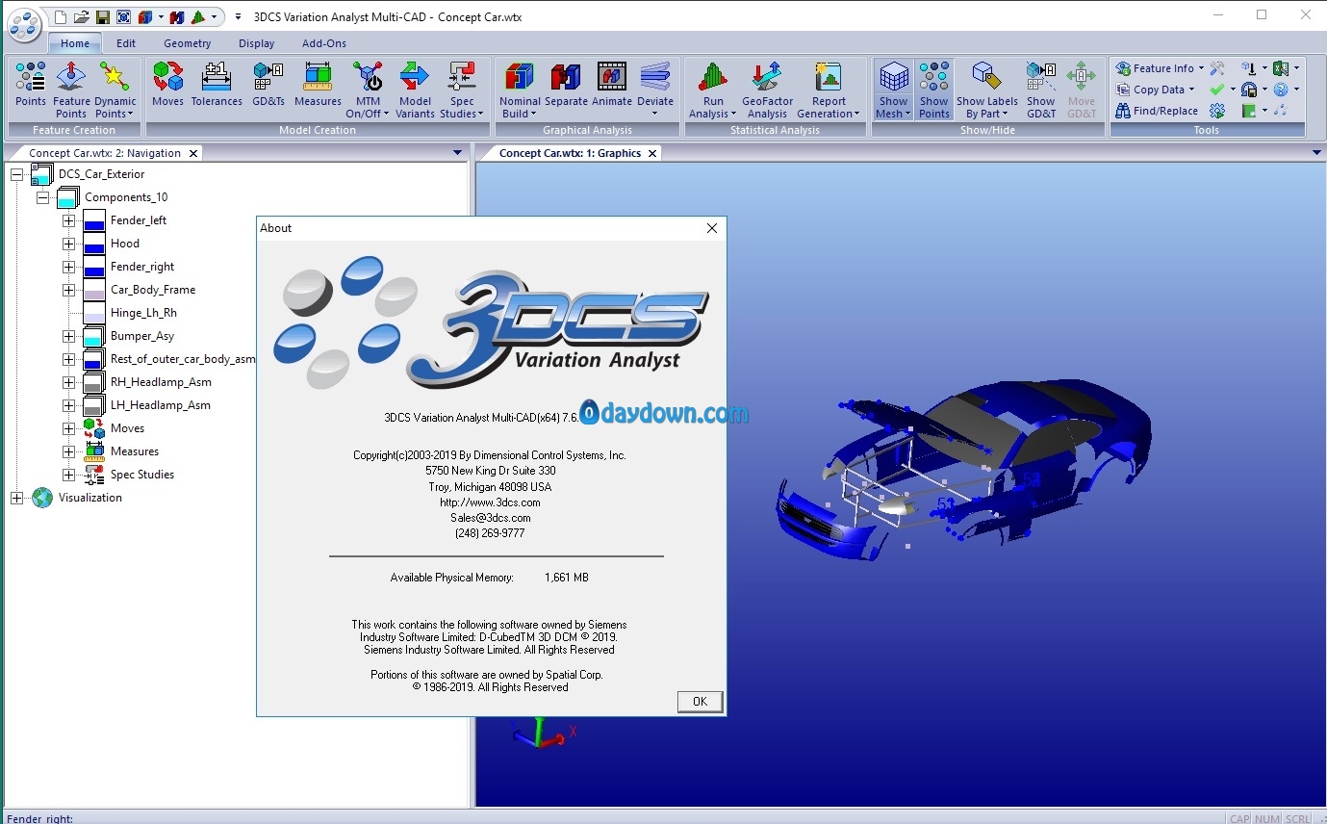Image resolution: width=1327 pixels, height=824 pixels.
Task: Select the Concept Car.wtx Graphics tab
Action: tap(571, 153)
